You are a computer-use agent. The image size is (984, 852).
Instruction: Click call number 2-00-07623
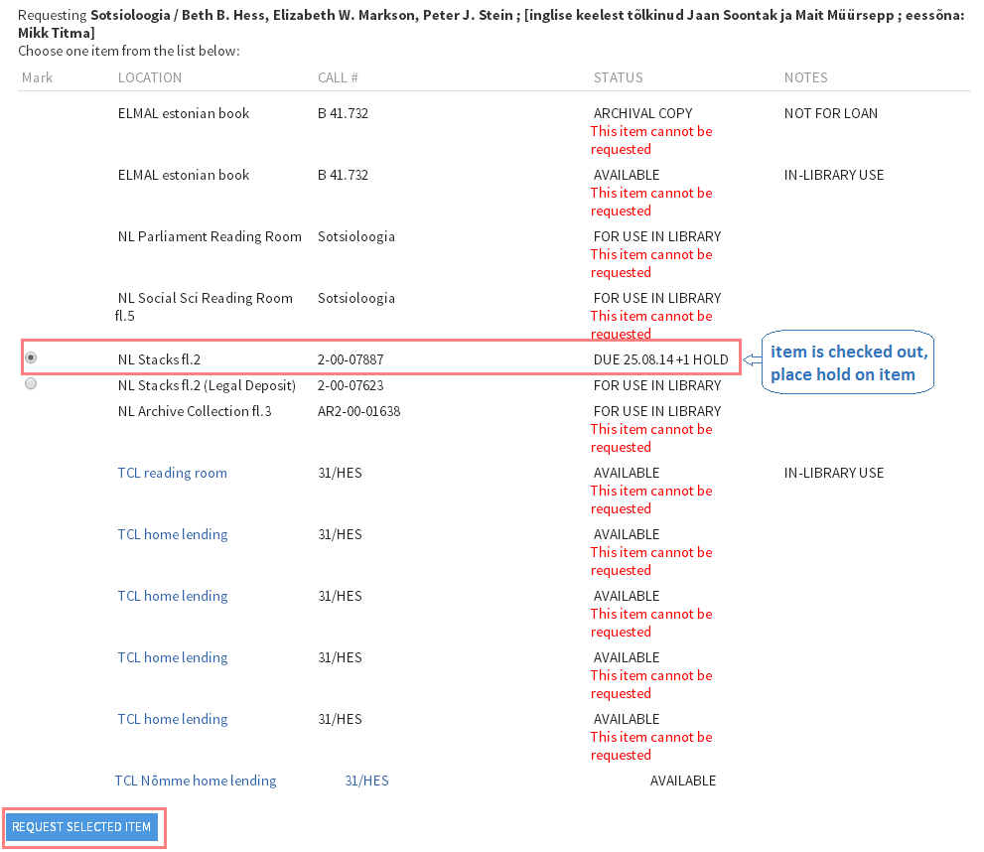pyautogui.click(x=351, y=385)
